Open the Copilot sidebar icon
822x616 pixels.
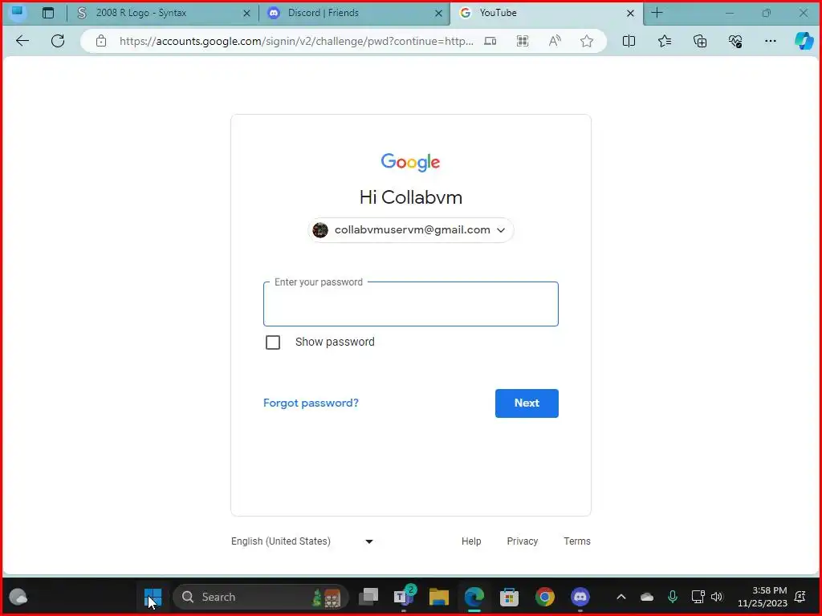[804, 41]
